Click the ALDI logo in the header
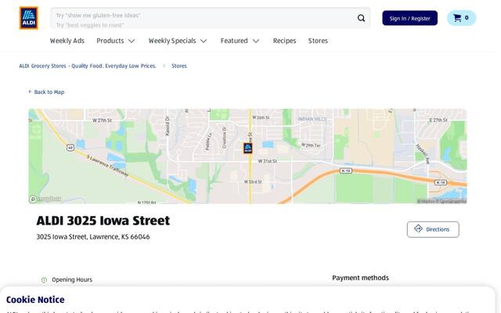Screen dimensions: 501x313 [x=28, y=18]
